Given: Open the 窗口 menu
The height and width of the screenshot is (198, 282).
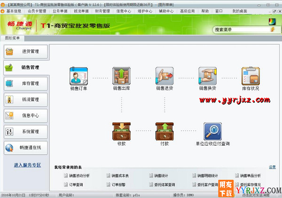Looking at the screenshot, I should click(x=219, y=11).
